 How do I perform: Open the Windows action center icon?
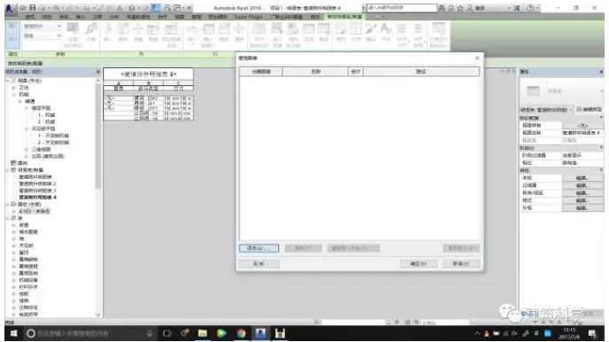[x=592, y=333]
